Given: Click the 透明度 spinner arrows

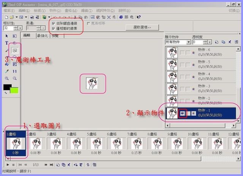Looking at the screenshot, I should pyautogui.click(x=205, y=42).
